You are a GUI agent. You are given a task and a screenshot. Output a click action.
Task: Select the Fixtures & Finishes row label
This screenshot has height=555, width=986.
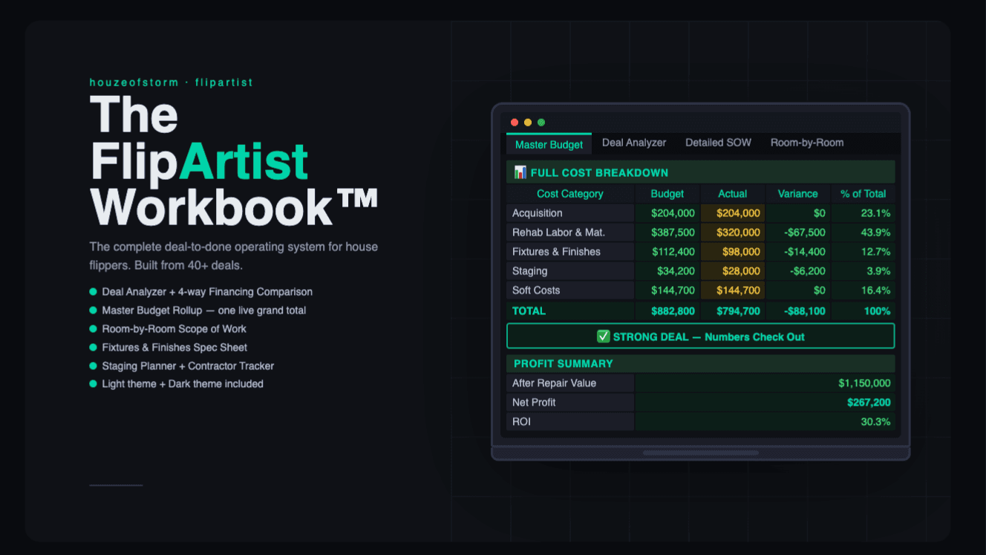(570, 252)
